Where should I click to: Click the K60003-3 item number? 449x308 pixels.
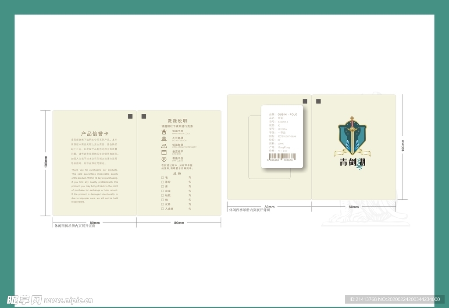pos(283,122)
